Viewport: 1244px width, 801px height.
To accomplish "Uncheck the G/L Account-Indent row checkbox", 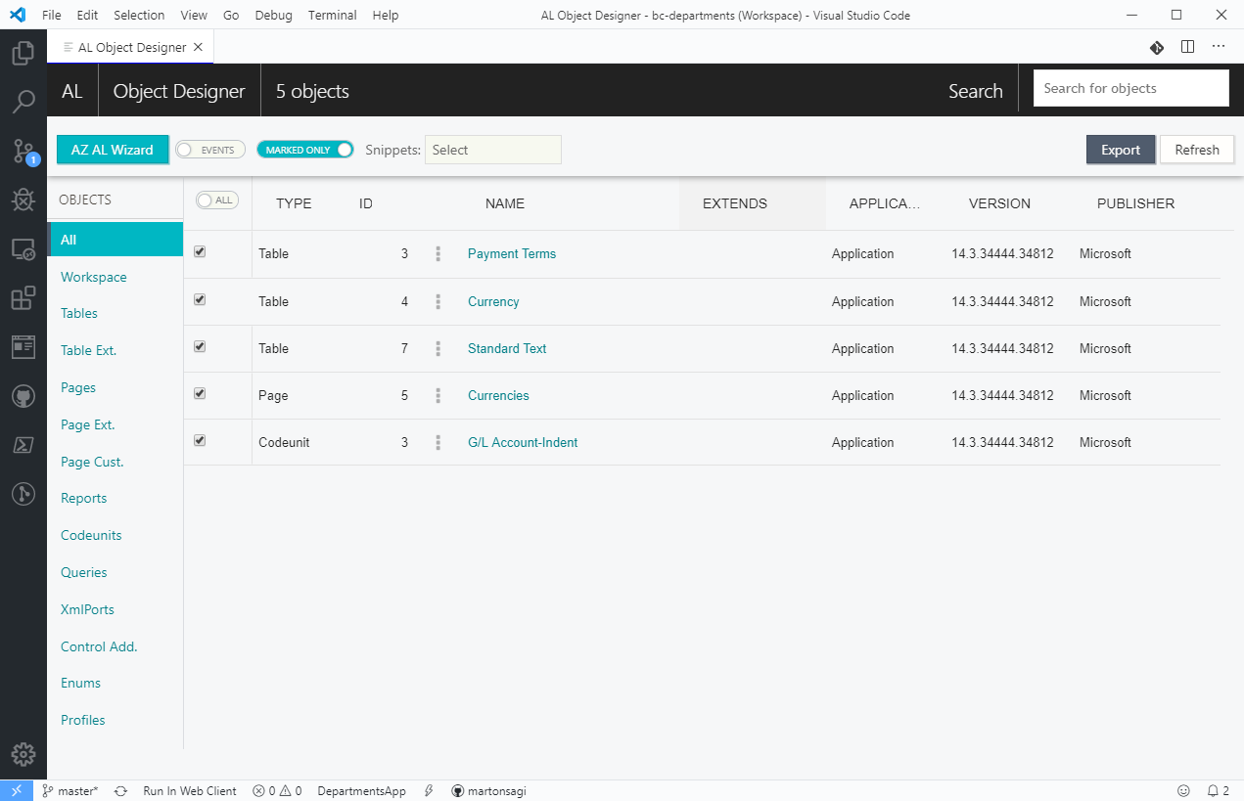I will [200, 441].
